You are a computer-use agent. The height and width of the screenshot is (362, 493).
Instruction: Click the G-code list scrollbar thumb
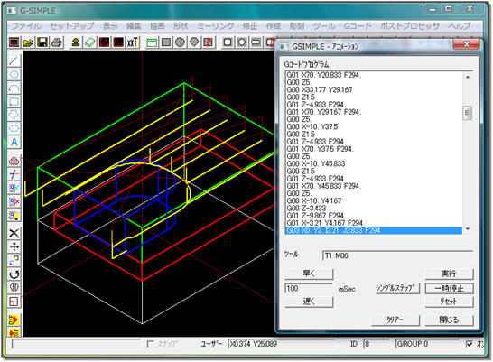(x=468, y=113)
